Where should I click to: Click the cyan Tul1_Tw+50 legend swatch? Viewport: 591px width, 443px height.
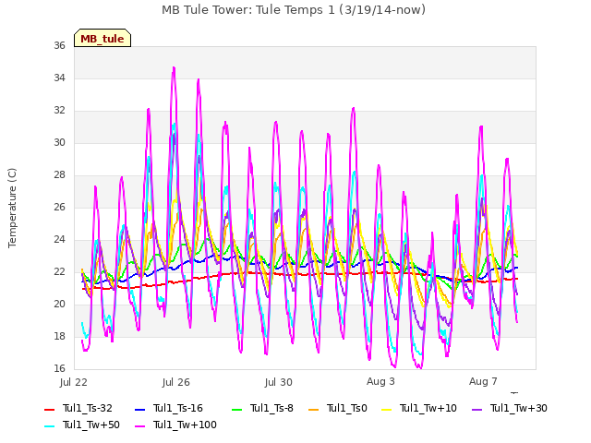[49, 426]
